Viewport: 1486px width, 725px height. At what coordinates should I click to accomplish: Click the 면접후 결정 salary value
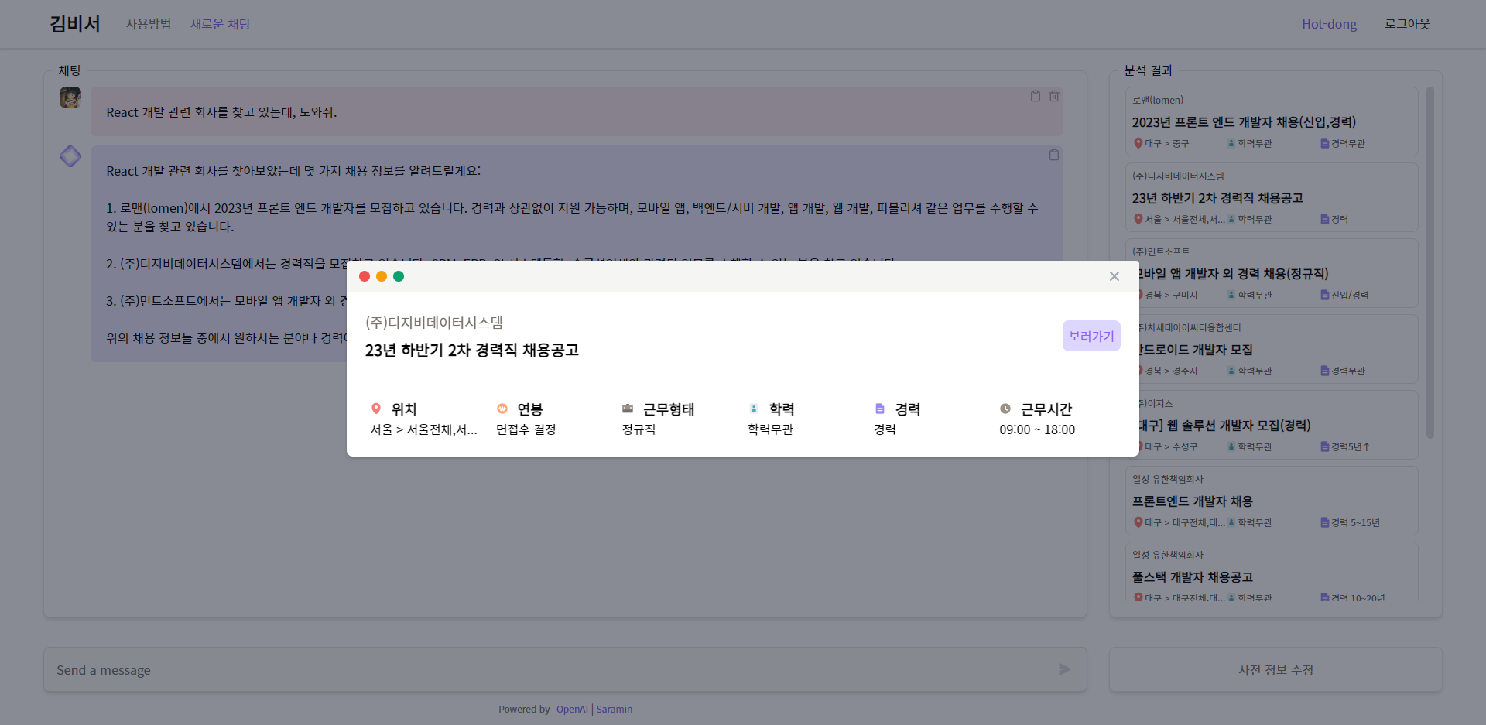coord(526,429)
